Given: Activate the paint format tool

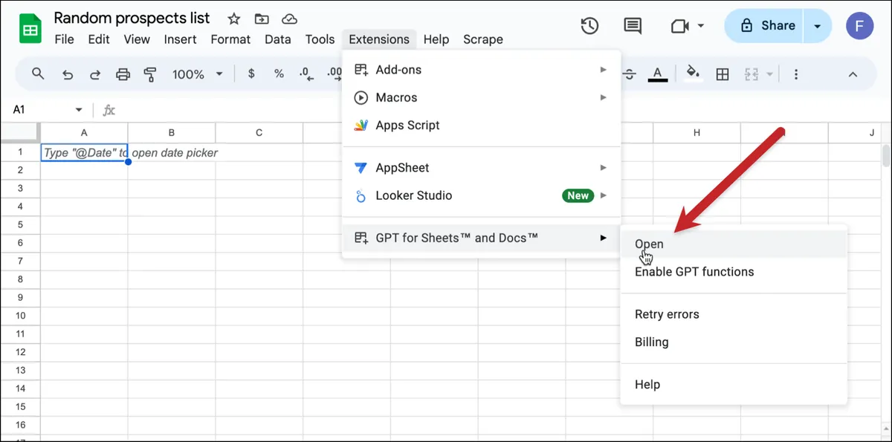Looking at the screenshot, I should click(x=150, y=74).
